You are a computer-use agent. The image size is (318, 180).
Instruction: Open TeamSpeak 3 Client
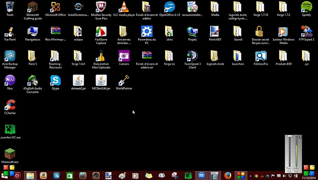tap(192, 60)
